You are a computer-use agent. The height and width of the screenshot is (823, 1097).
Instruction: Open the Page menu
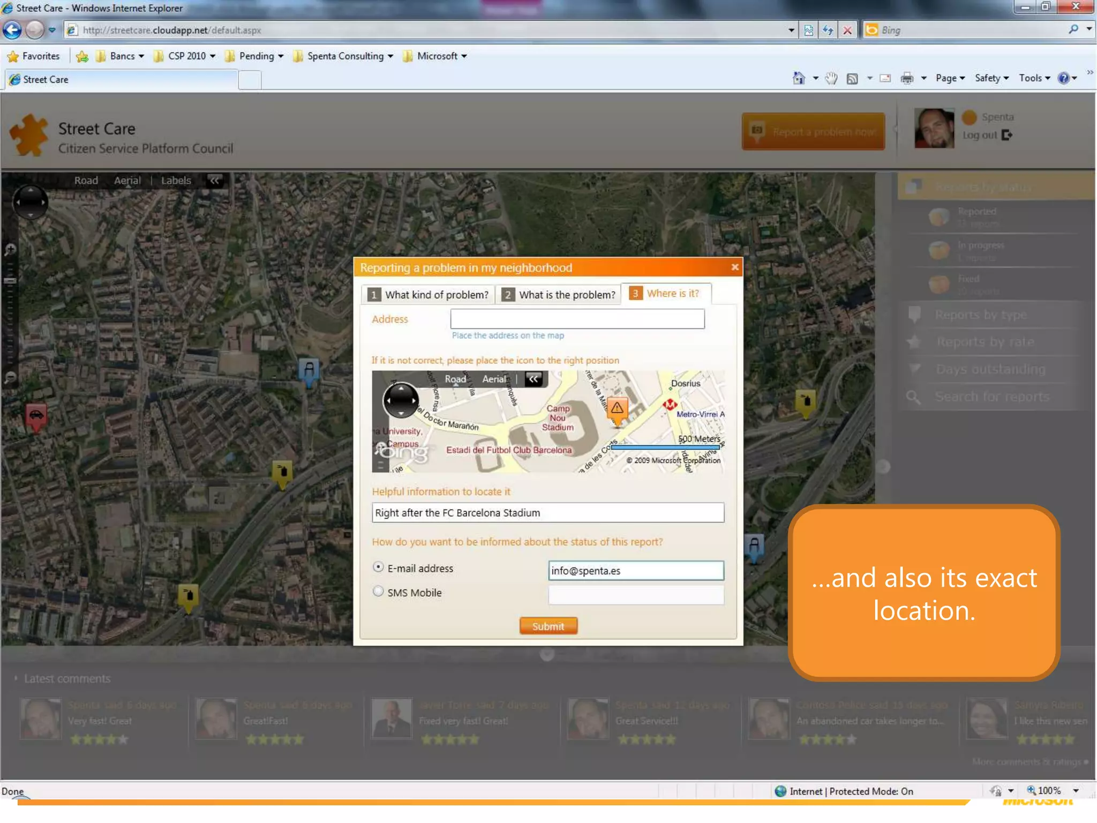tap(950, 78)
